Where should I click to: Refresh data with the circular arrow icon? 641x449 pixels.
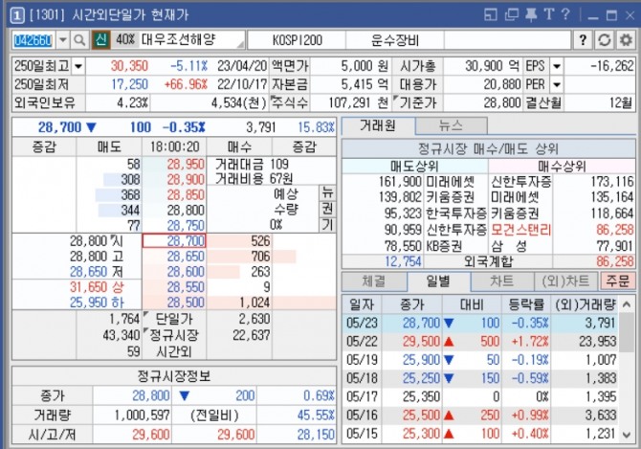tap(605, 40)
